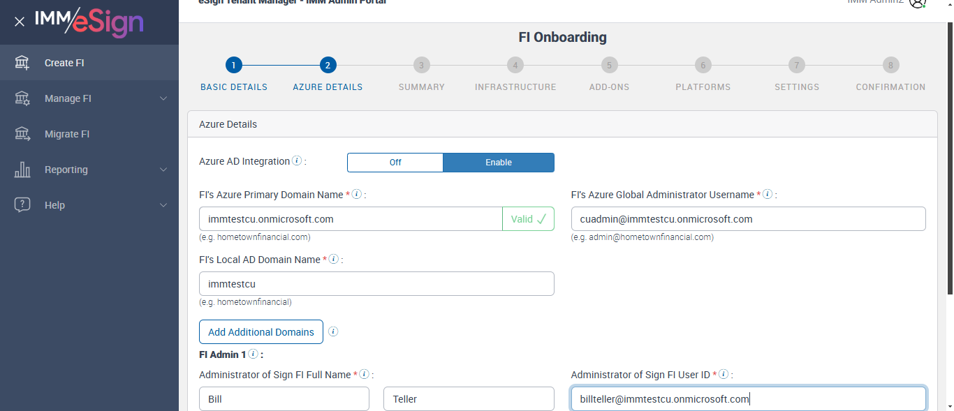
Task: Show info for Azure AD Integration
Action: pos(297,160)
